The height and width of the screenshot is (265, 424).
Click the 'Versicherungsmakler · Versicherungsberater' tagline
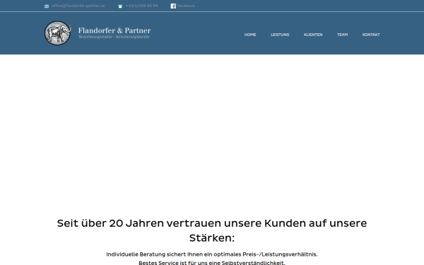tap(114, 37)
